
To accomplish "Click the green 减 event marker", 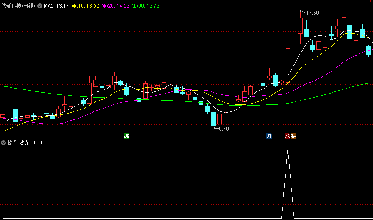I will pyautogui.click(x=126, y=136).
